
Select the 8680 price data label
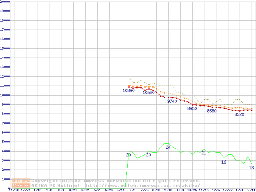(212, 111)
